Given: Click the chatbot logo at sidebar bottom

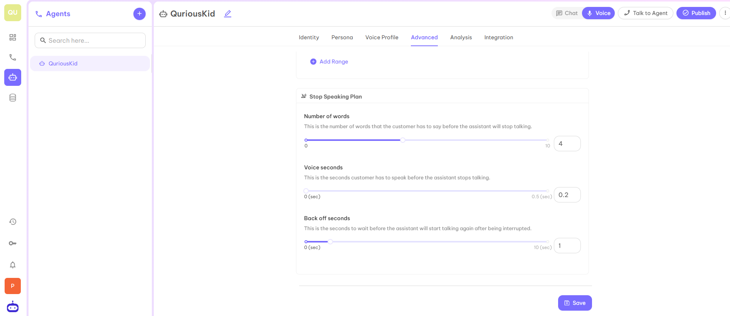Looking at the screenshot, I should point(13,307).
